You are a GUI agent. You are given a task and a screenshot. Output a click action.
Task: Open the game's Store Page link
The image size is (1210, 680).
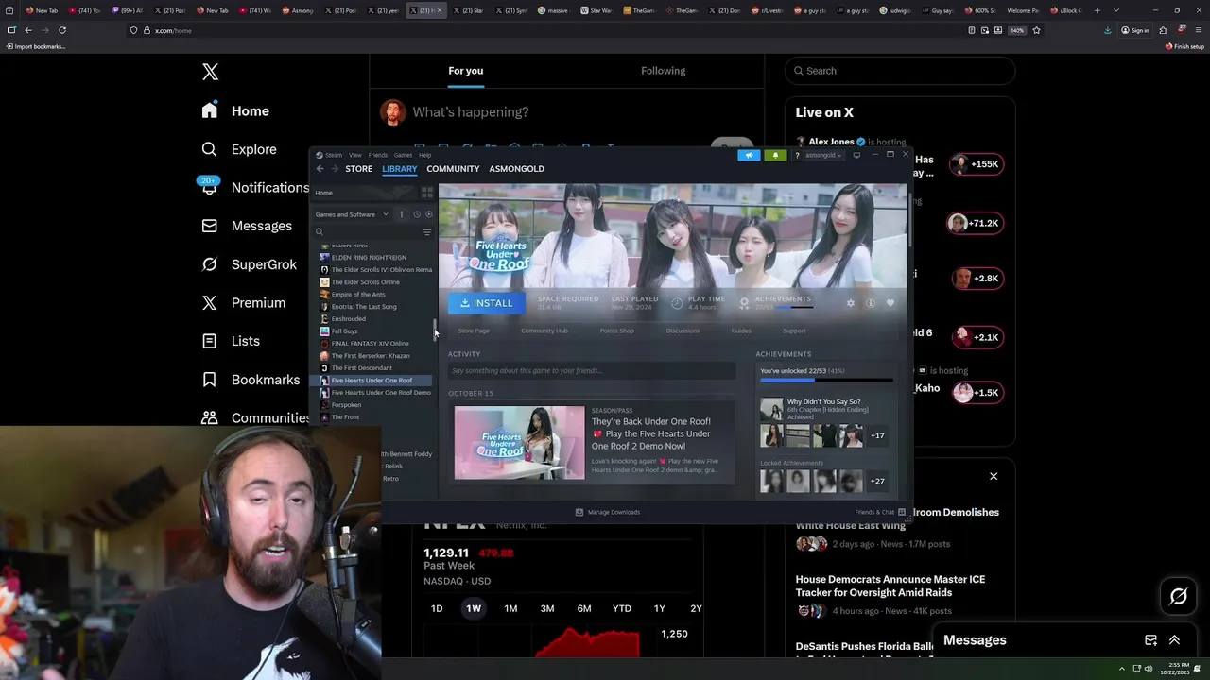pyautogui.click(x=474, y=331)
